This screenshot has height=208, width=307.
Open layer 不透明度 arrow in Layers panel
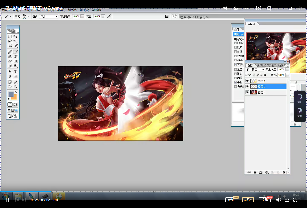pos(287,69)
